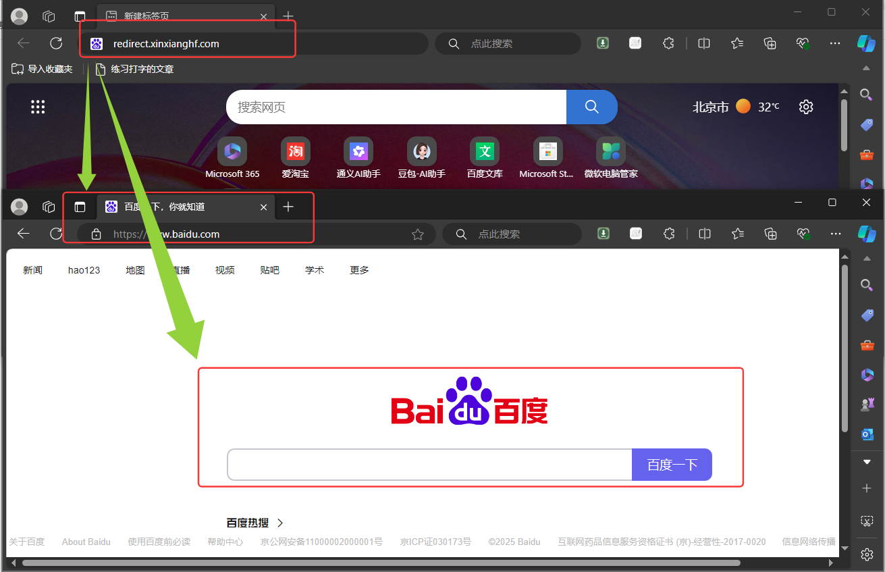Click the 百度一下 search button
The height and width of the screenshot is (572, 885).
[x=672, y=465]
